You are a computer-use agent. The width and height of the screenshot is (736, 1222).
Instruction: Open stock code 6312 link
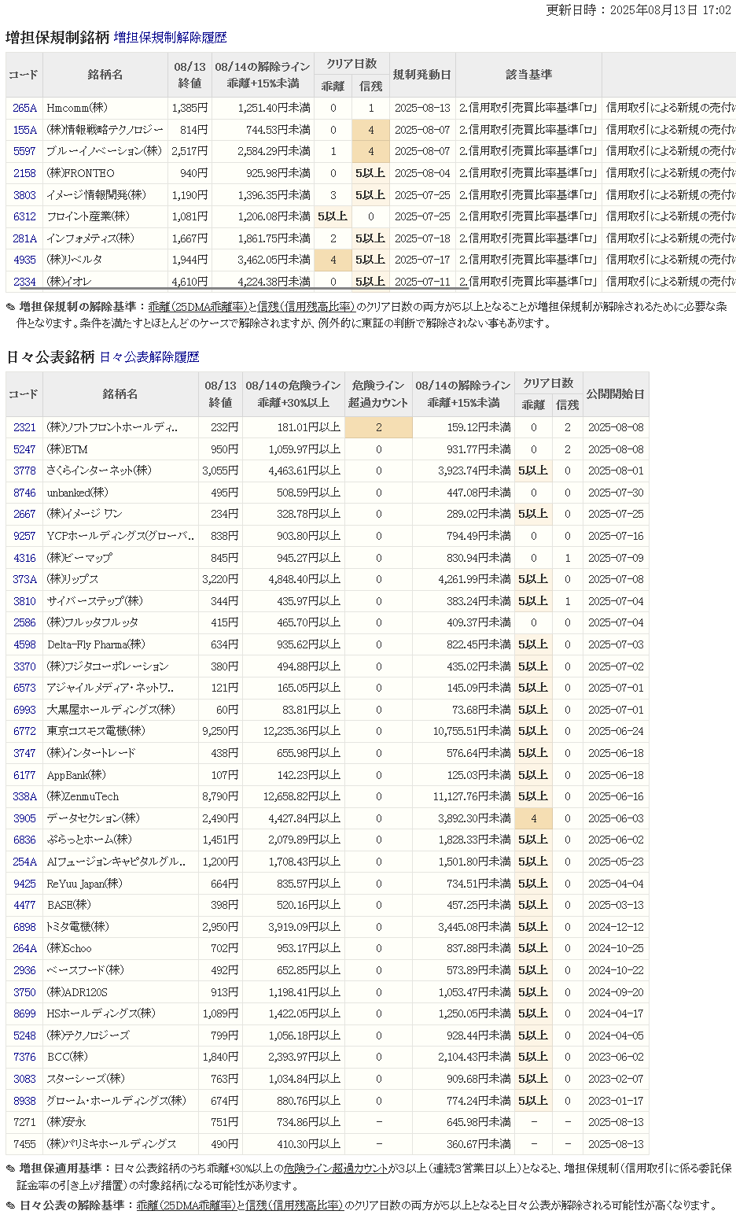click(x=24, y=216)
